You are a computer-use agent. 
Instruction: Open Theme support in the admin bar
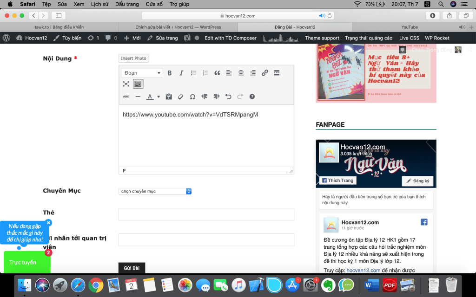coord(322,38)
